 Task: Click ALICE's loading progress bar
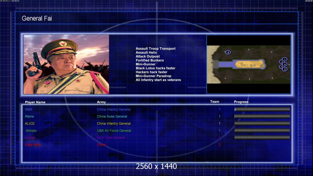point(262,123)
